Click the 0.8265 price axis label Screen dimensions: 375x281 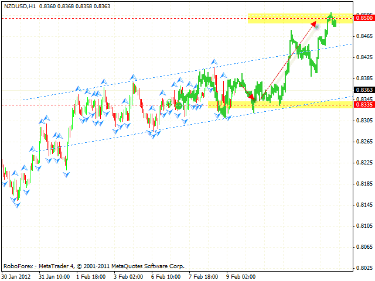click(364, 142)
